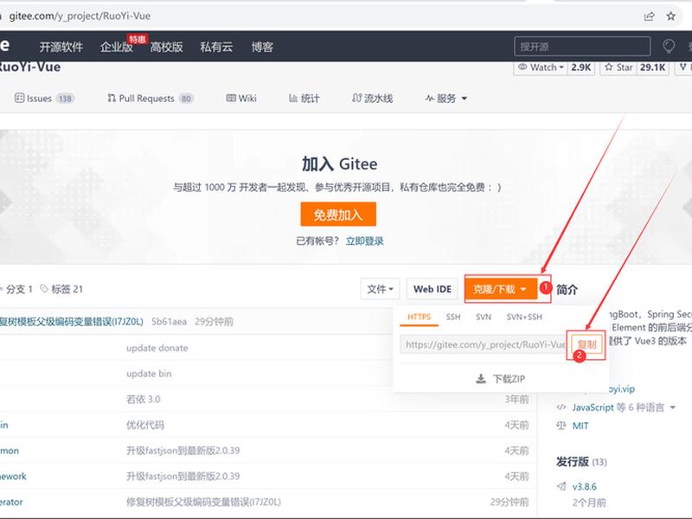Select the SVN clone tab

pos(484,317)
